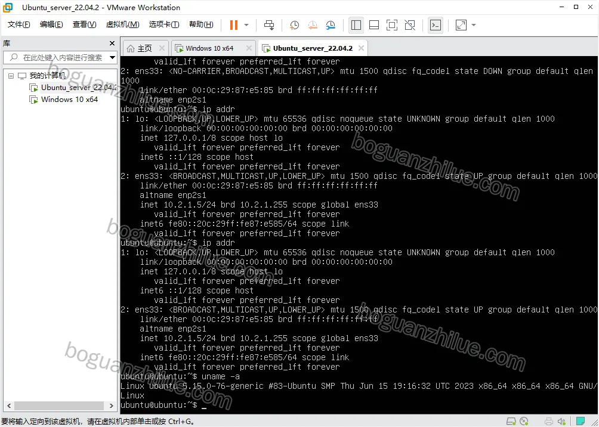This screenshot has width=599, height=427.
Task: Open the 帮助(H) menu
Action: pos(201,24)
